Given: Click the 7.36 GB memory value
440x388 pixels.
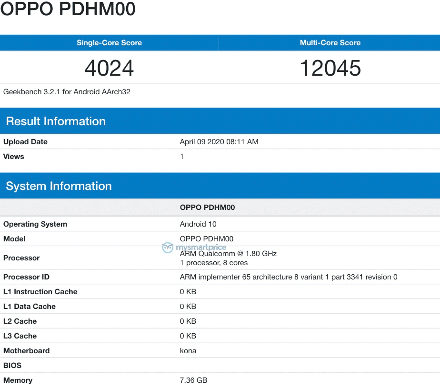Looking at the screenshot, I should pos(192,380).
